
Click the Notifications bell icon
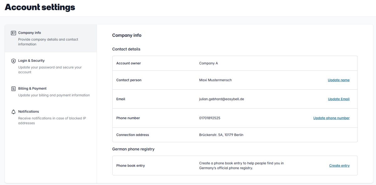(x=13, y=112)
